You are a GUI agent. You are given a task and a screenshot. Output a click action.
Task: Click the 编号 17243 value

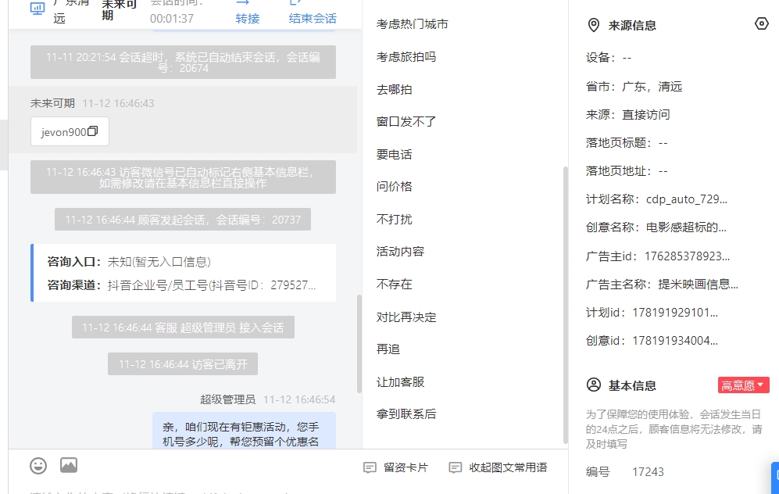coord(648,471)
